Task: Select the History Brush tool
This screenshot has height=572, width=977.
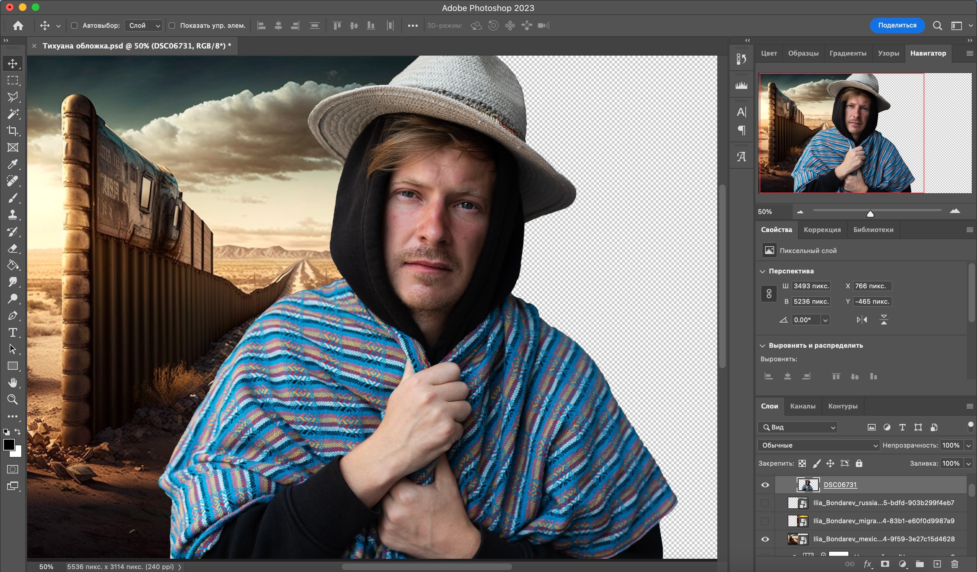Action: pyautogui.click(x=12, y=231)
